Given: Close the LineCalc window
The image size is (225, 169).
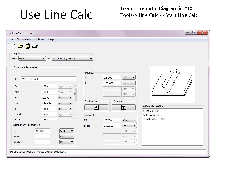Looking at the screenshot, I should point(202,33).
